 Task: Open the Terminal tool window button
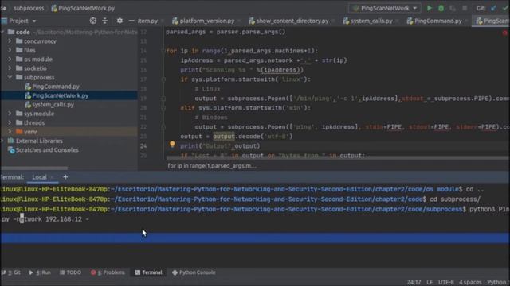(x=149, y=272)
